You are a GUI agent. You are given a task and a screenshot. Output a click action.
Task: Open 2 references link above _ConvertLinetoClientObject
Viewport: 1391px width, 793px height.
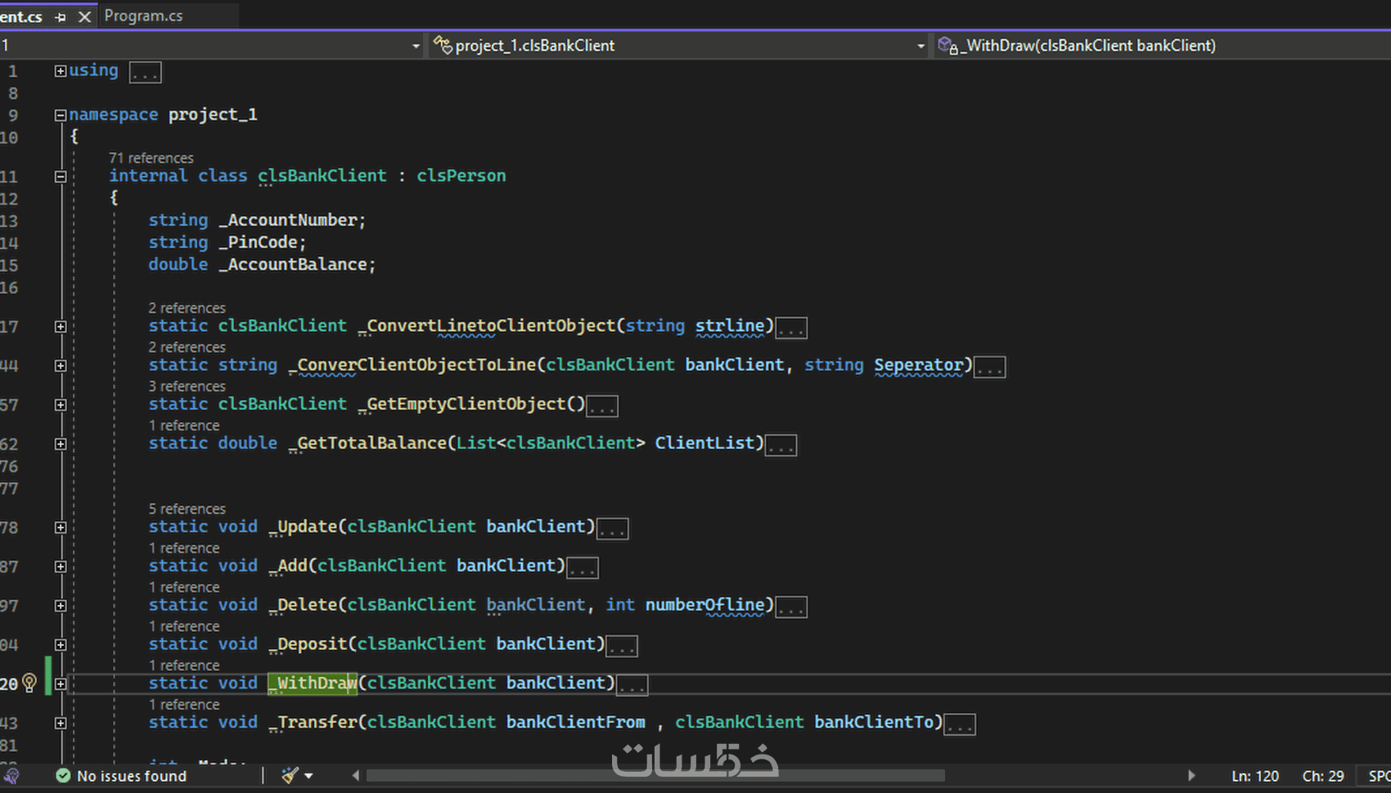(187, 307)
